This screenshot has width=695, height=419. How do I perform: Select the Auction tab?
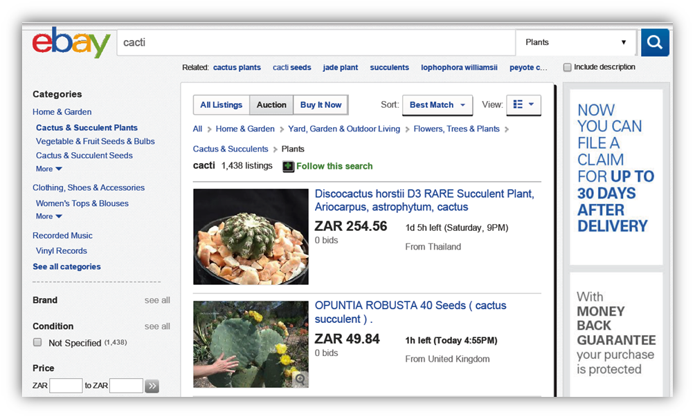[x=271, y=105]
